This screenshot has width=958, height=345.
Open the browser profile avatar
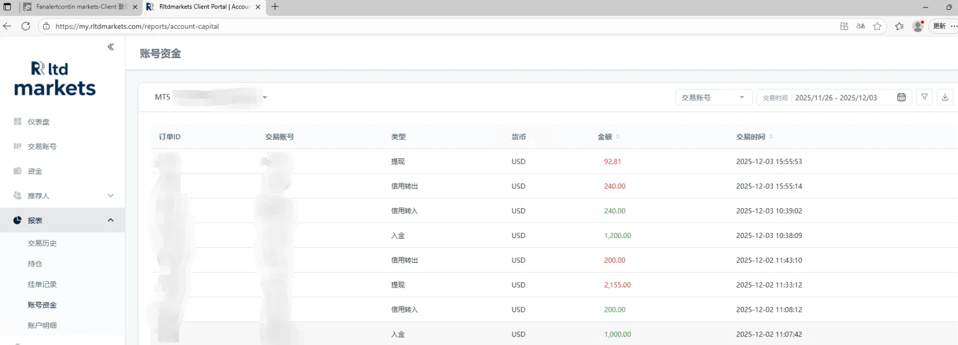tap(918, 26)
